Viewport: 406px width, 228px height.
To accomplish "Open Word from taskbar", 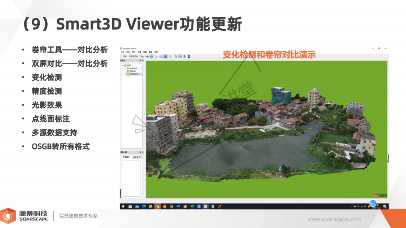I will click(x=178, y=206).
